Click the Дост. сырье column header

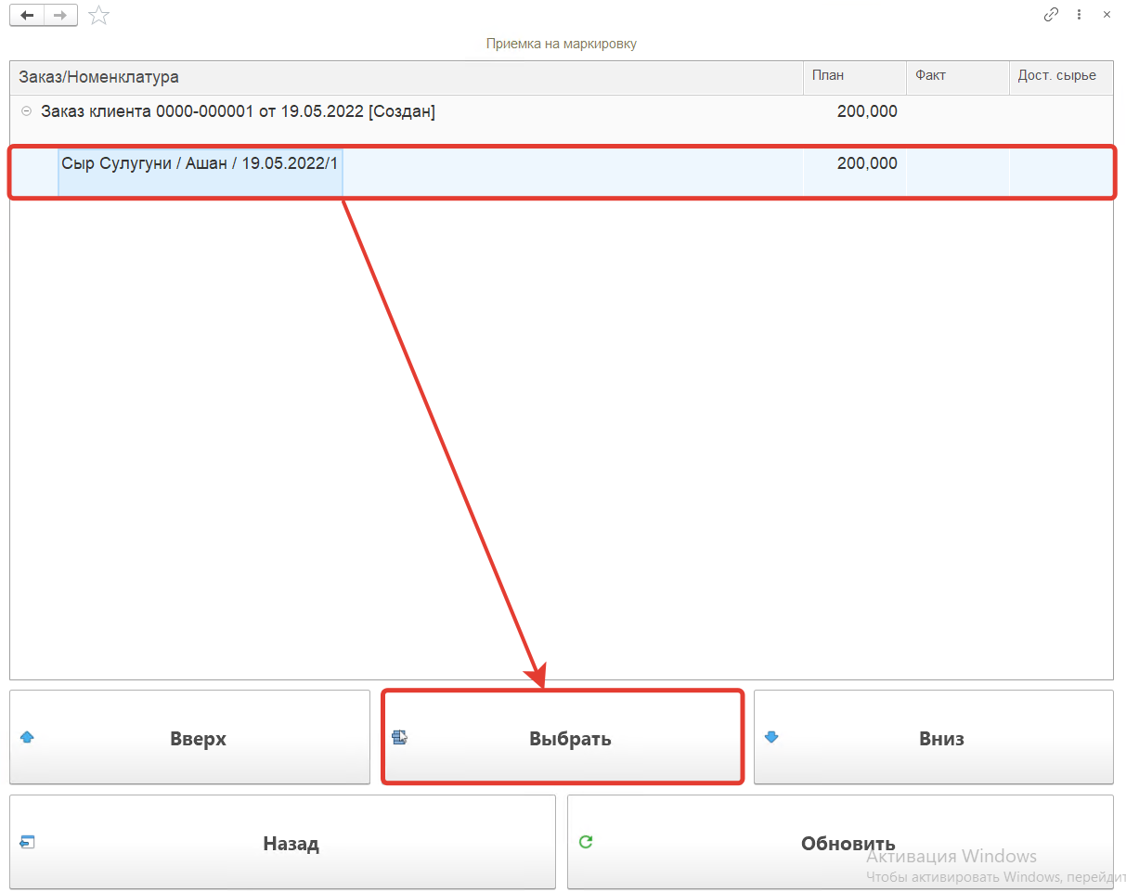[x=1059, y=77]
